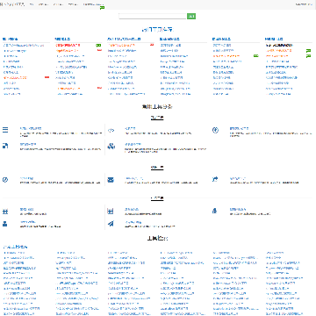Screen dimensions: 316x316
Task: Open the first red link with green badge in the second column
Action: (68, 45)
